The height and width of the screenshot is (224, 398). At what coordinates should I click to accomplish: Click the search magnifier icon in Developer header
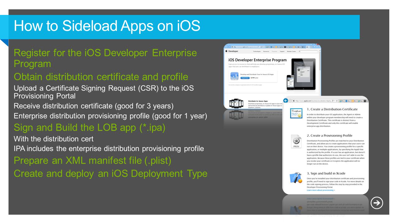pyautogui.click(x=299, y=51)
